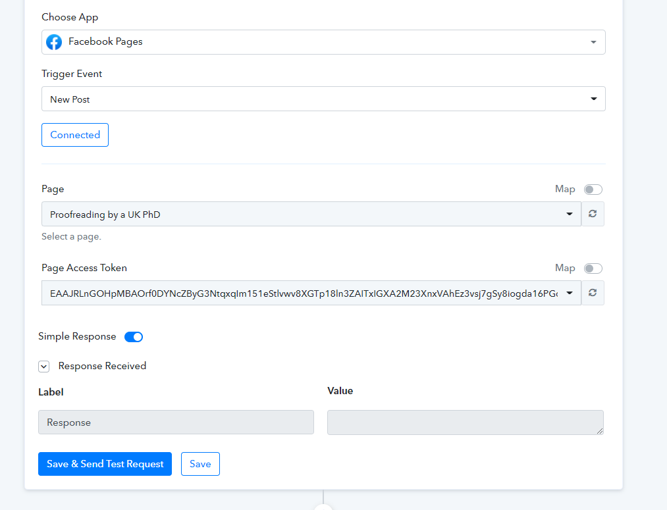Click the Page Access Token label
Screen dimensions: 667x510
[x=84, y=268]
